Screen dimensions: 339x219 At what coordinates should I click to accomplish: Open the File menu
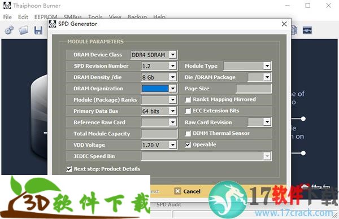tap(7, 17)
